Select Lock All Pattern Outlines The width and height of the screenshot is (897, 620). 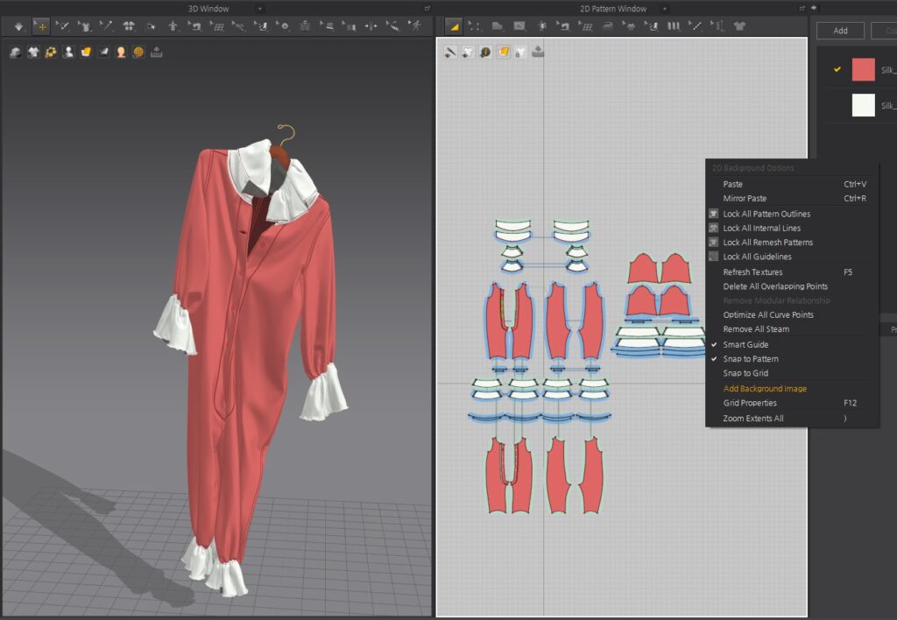point(766,214)
